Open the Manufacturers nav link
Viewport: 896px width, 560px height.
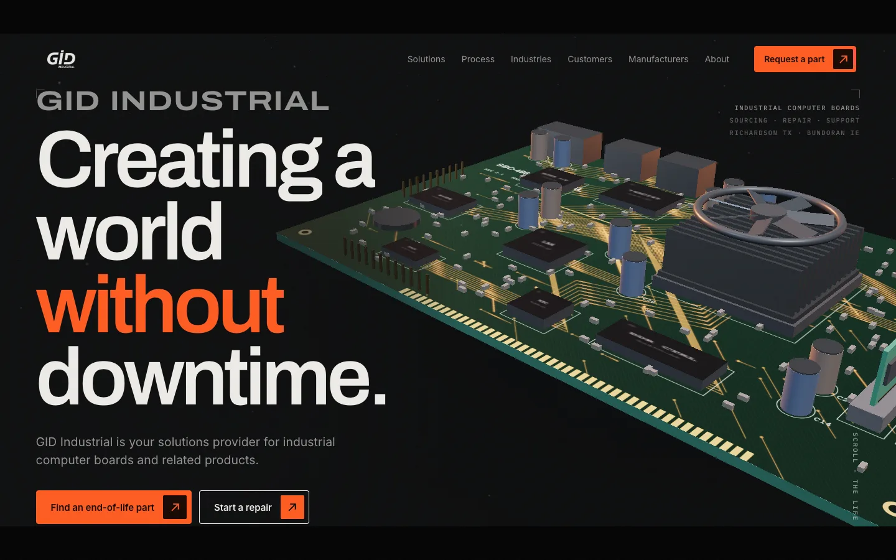[658, 59]
